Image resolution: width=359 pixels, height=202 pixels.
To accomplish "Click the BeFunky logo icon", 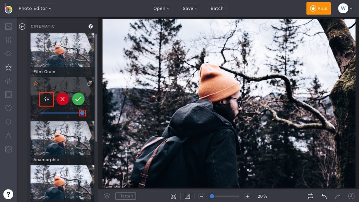I will [8, 8].
